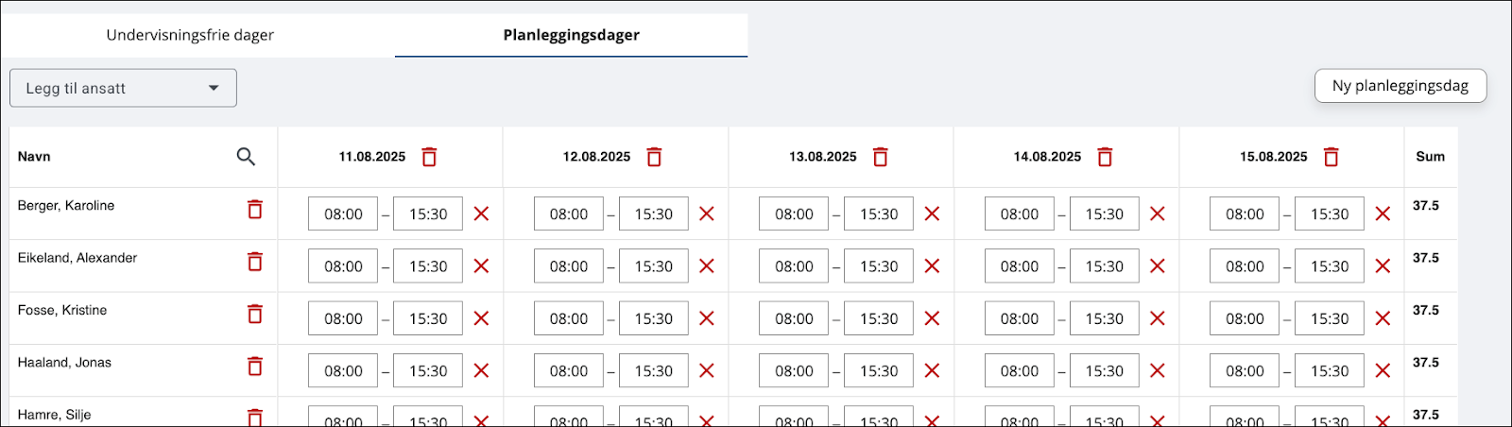
Task: Remove Haaland, Jonas with his trash icon
Action: pyautogui.click(x=254, y=366)
